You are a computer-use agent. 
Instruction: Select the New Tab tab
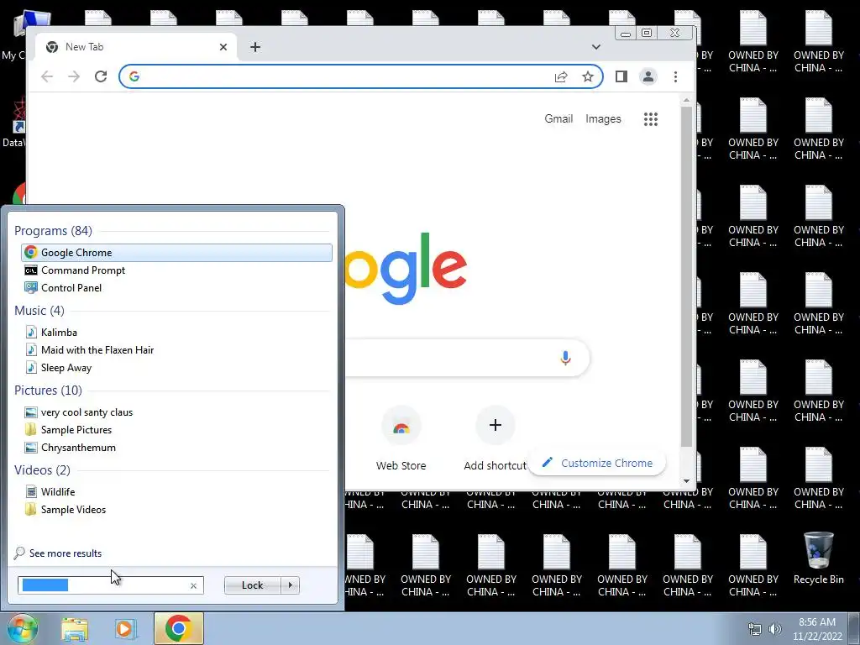(137, 47)
